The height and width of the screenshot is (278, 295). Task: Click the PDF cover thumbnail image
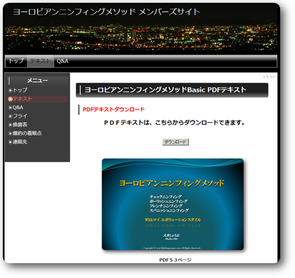pyautogui.click(x=173, y=204)
